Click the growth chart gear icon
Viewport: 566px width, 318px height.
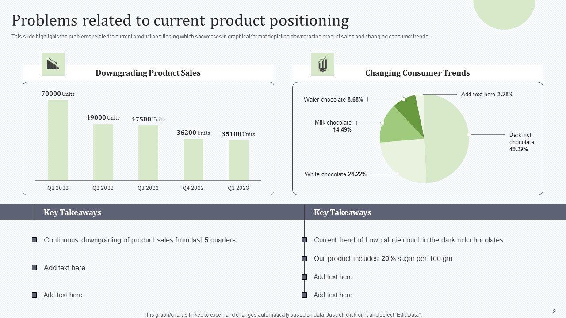pos(322,64)
